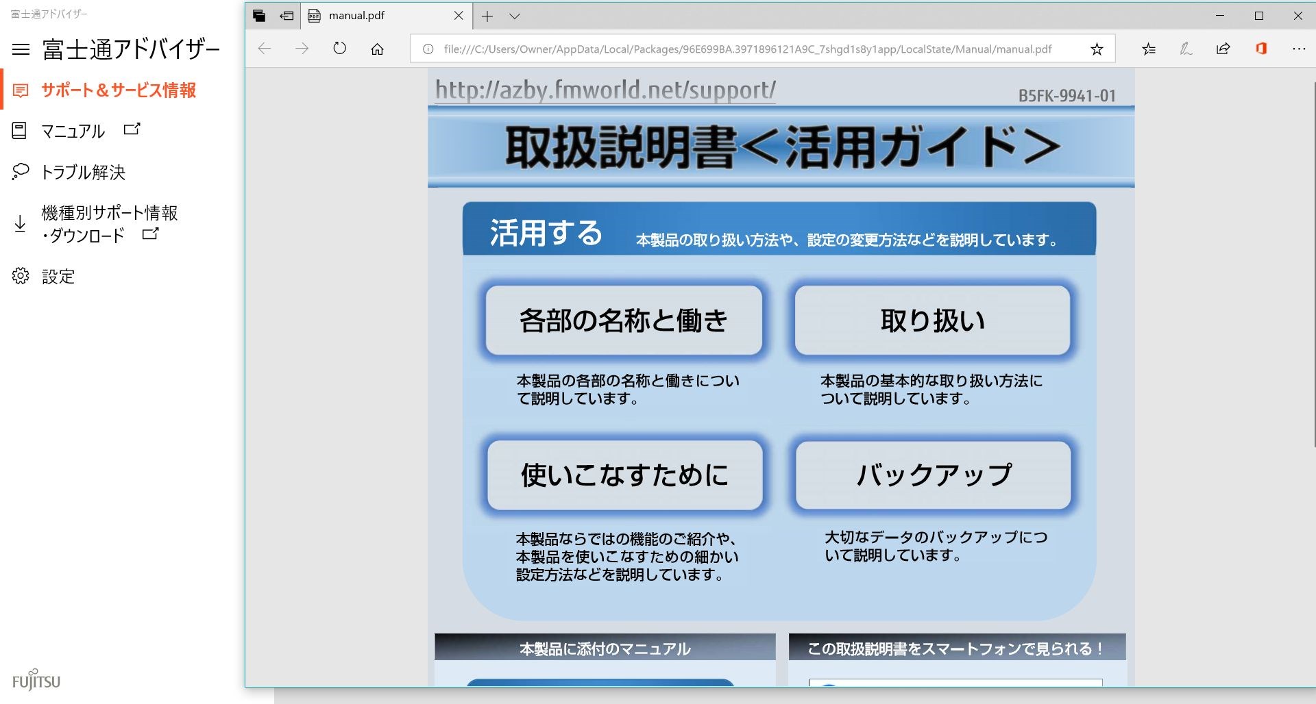Close the browser window

(x=1297, y=16)
